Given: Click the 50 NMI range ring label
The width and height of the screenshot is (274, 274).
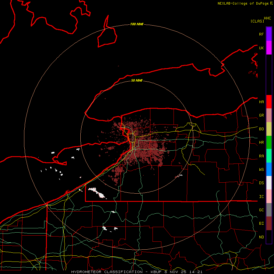Looking at the screenshot, I should [x=137, y=80].
